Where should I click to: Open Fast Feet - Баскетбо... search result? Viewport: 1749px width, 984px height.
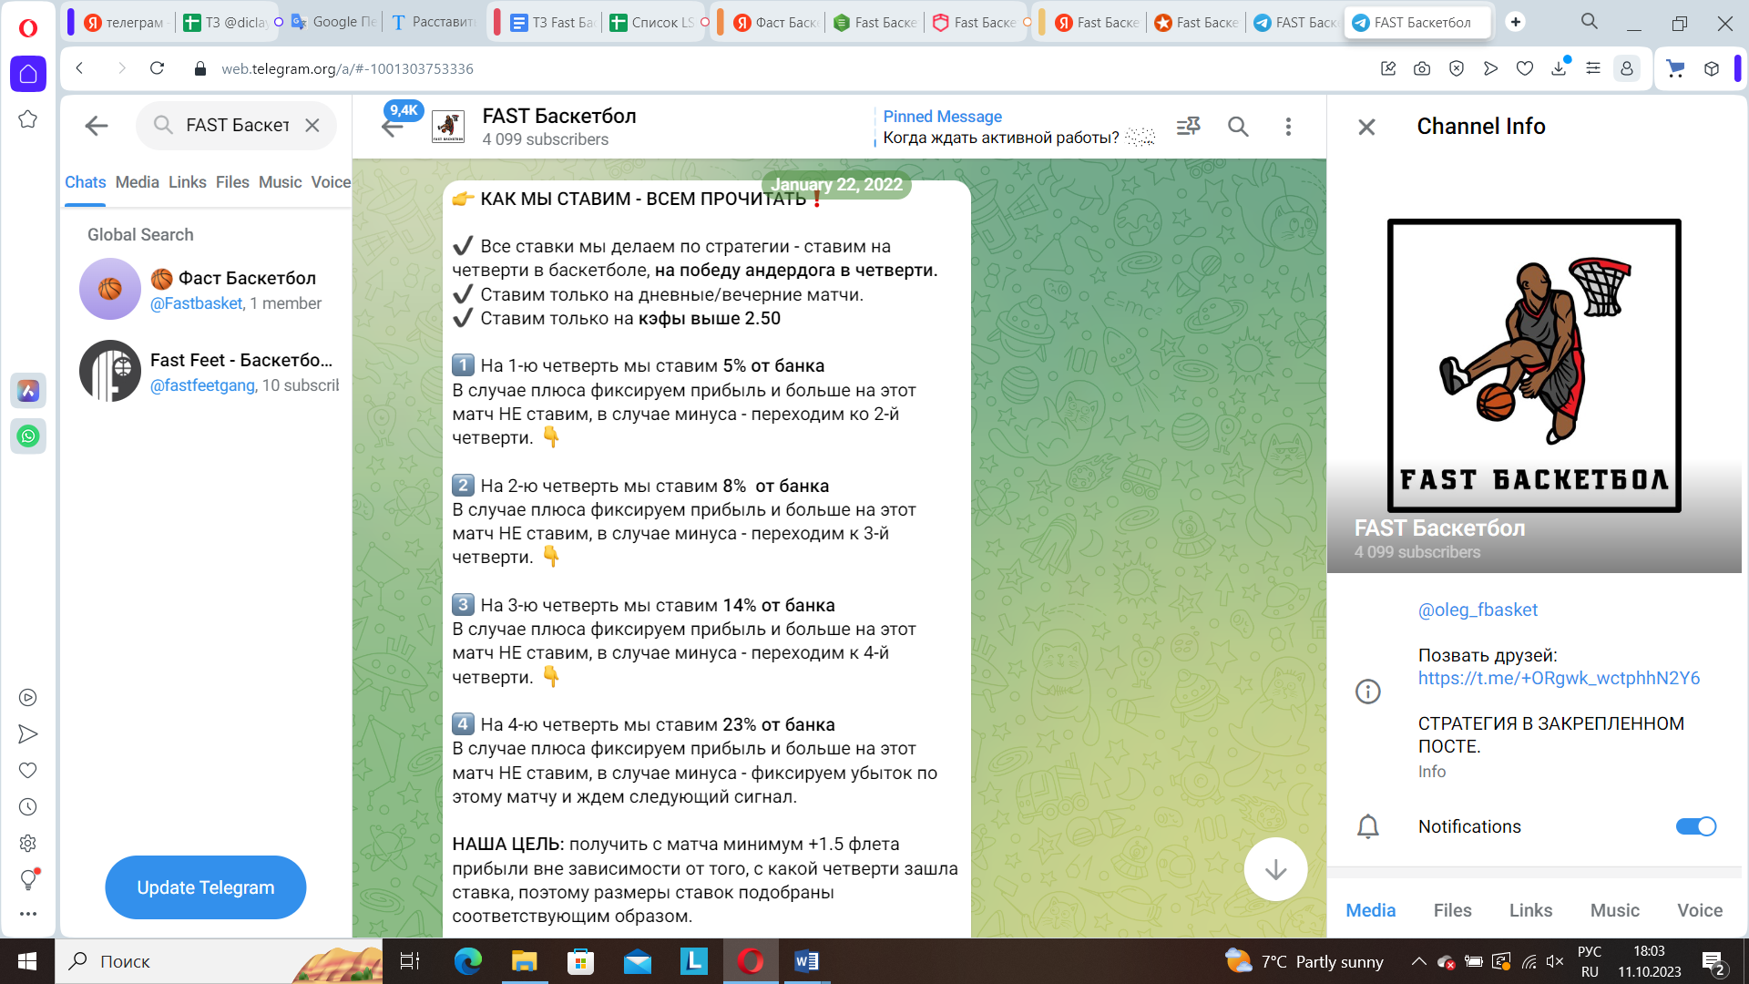(x=208, y=372)
